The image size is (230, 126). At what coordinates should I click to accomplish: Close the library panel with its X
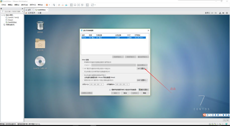[x=22, y=9]
